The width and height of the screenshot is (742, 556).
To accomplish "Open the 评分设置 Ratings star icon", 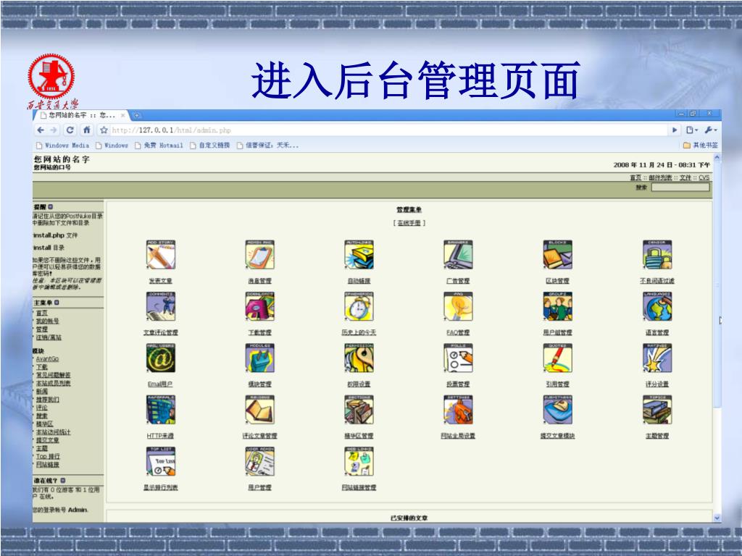I will [x=657, y=358].
